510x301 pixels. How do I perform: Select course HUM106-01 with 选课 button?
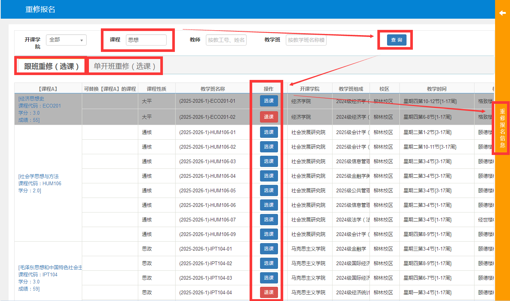click(269, 132)
